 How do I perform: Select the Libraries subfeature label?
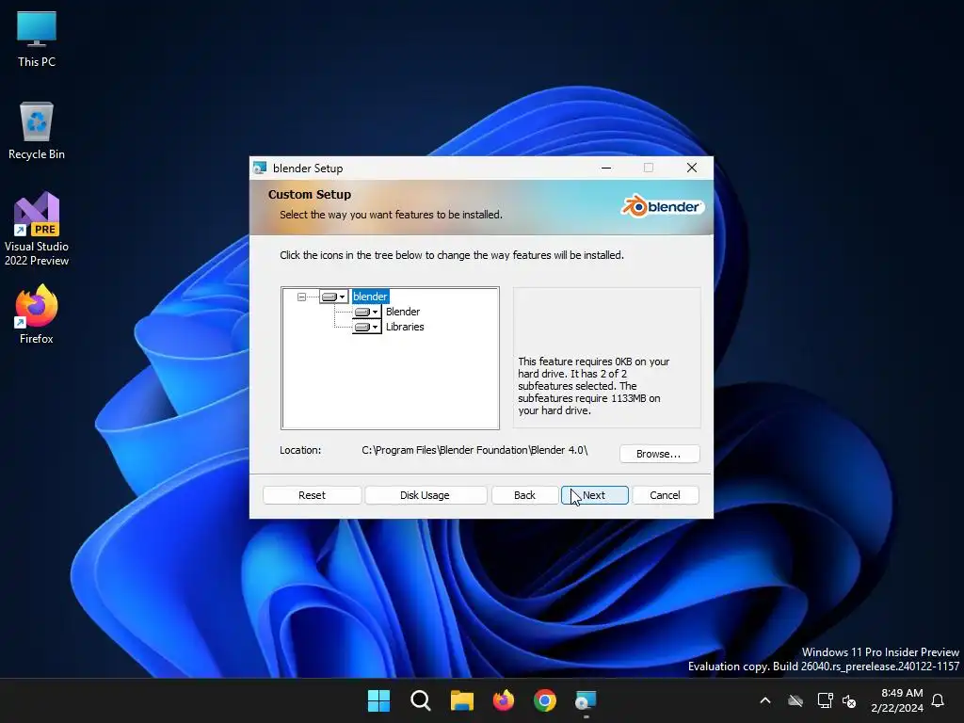[405, 327]
